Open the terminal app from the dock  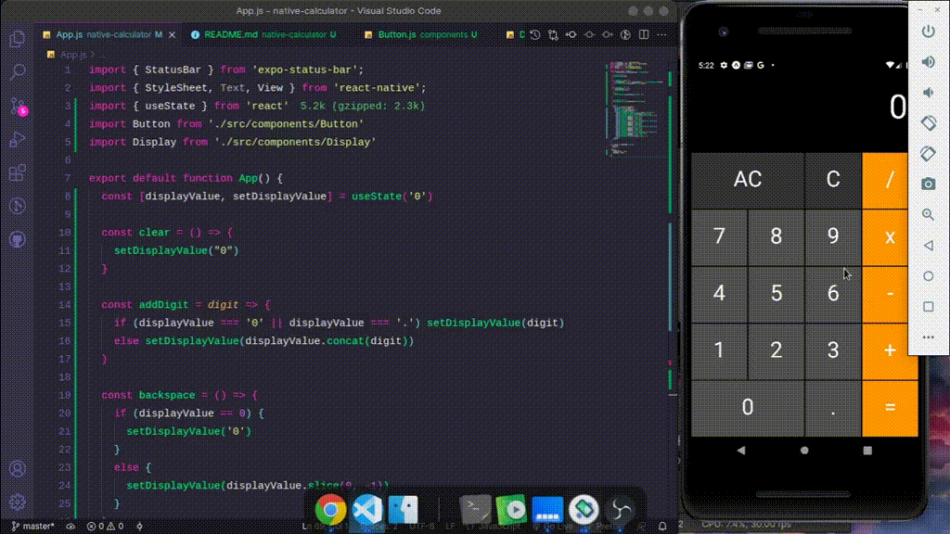click(x=475, y=510)
